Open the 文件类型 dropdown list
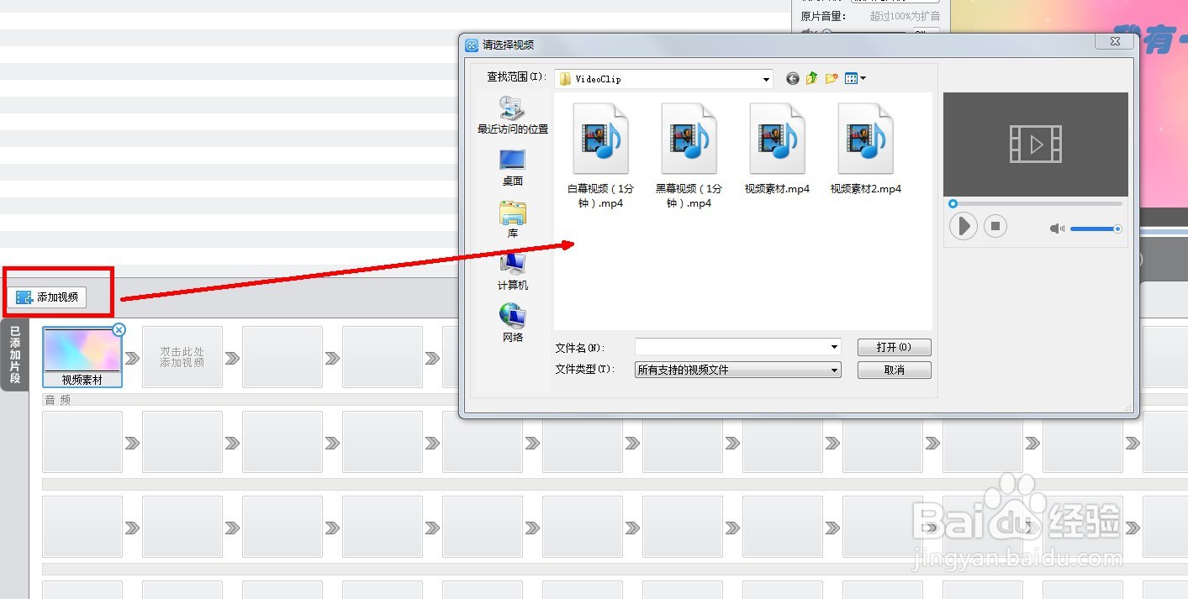The height and width of the screenshot is (599, 1188). [x=737, y=370]
